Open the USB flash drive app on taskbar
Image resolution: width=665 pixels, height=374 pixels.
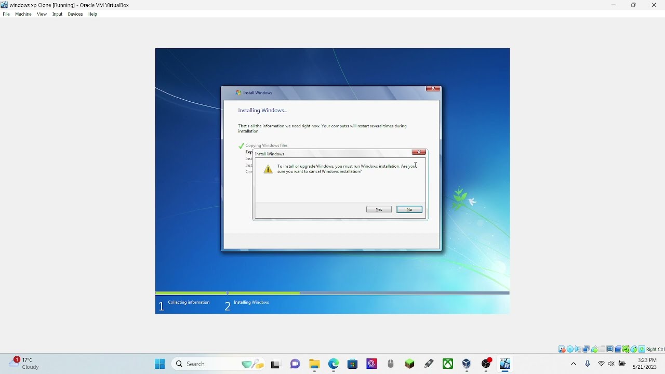[x=429, y=364]
